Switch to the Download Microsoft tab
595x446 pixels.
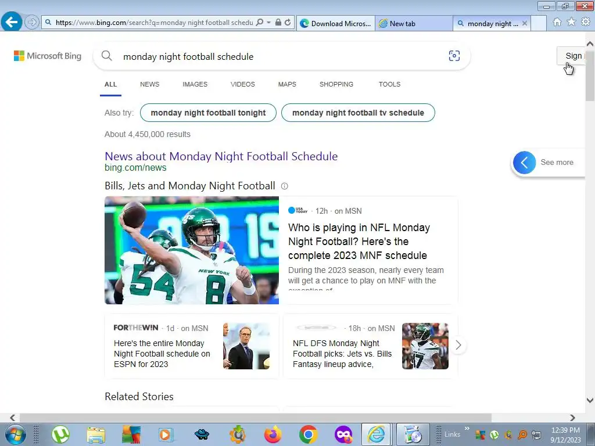tap(336, 23)
